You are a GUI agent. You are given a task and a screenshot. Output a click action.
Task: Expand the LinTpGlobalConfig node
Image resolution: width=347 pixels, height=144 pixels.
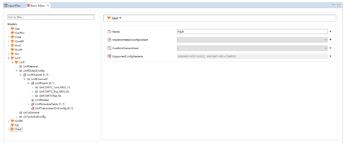coord(17,117)
